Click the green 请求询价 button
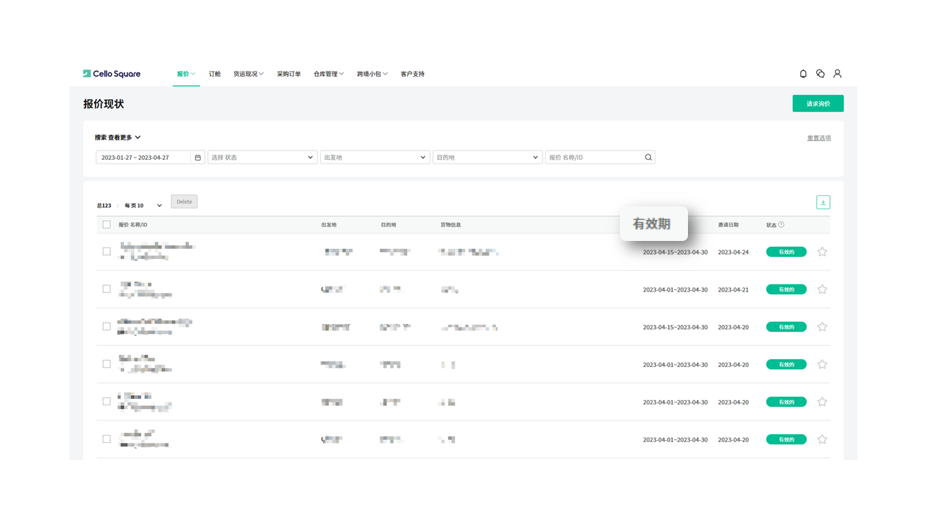This screenshot has width=927, height=521. tap(818, 103)
